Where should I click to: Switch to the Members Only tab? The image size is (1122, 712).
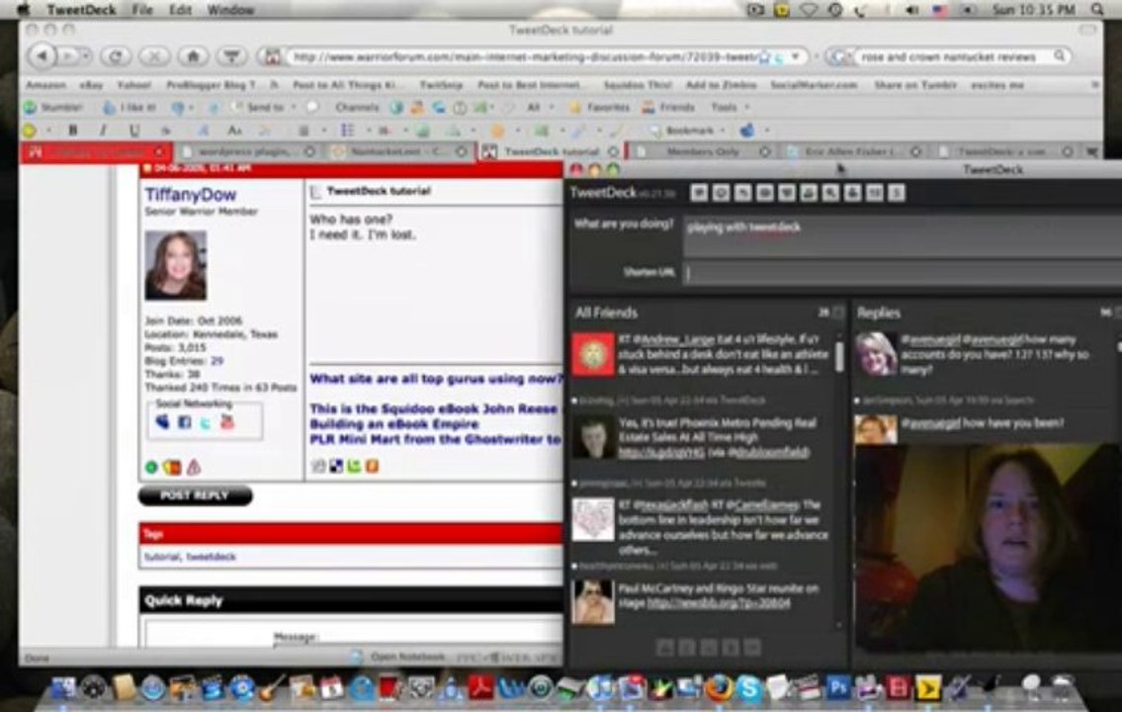[x=703, y=151]
